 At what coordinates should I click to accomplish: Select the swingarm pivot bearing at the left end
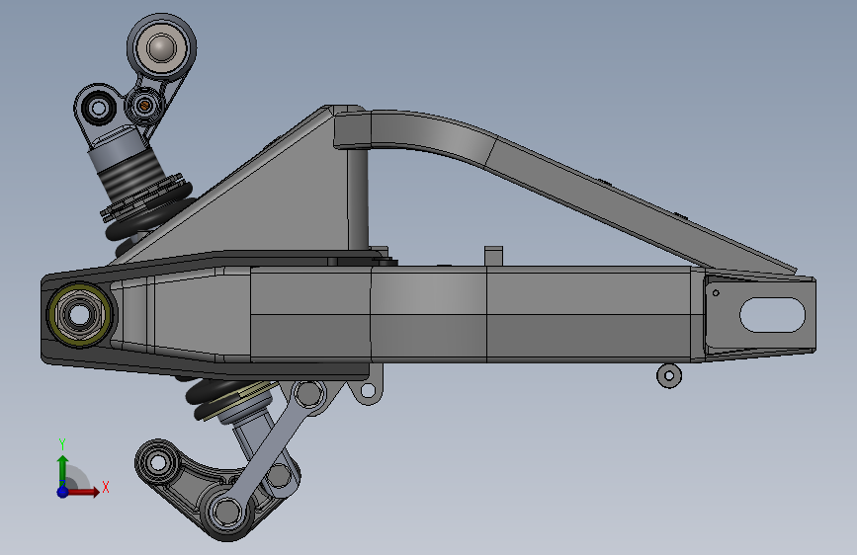tap(79, 314)
